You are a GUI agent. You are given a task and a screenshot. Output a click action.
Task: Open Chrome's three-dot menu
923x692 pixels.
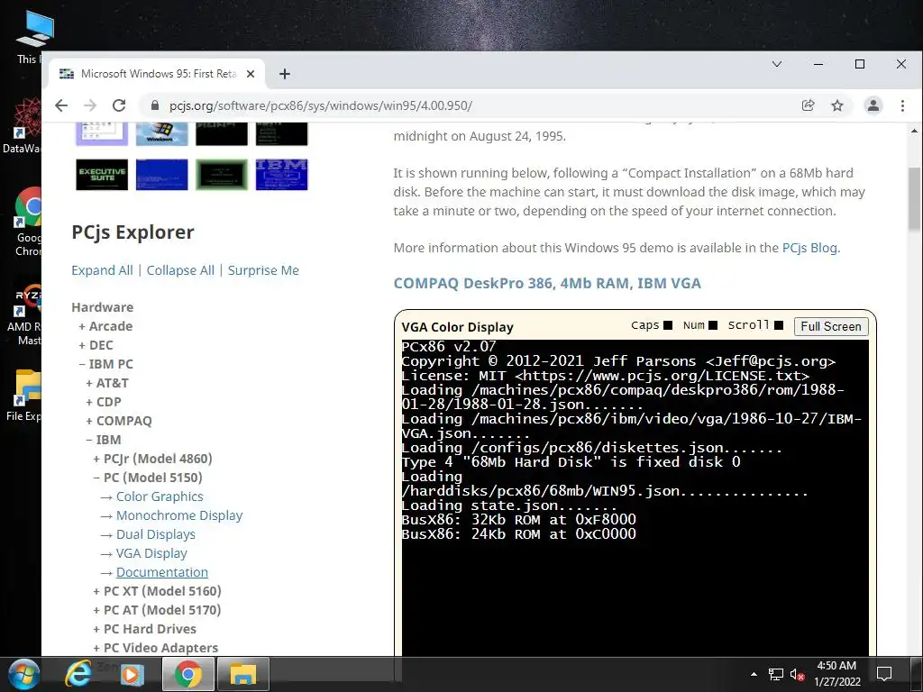tap(902, 105)
